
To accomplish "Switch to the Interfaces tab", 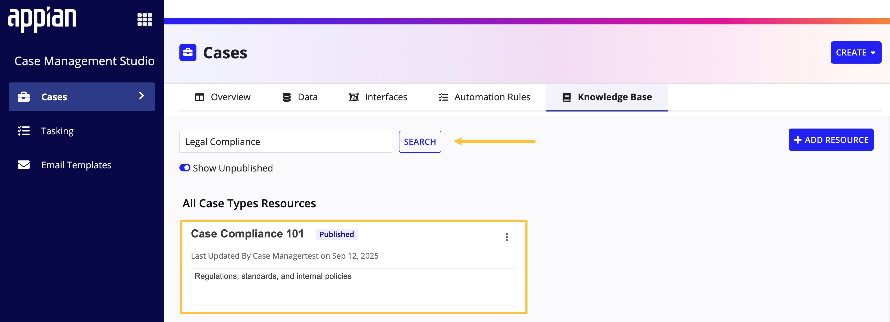I will [378, 97].
